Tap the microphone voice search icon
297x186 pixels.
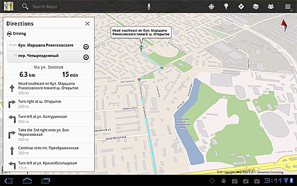[x=149, y=7]
